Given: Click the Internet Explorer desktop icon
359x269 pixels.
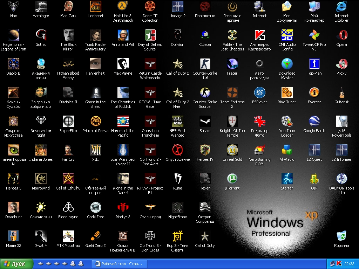Looking at the screenshot, I should coord(341,7).
